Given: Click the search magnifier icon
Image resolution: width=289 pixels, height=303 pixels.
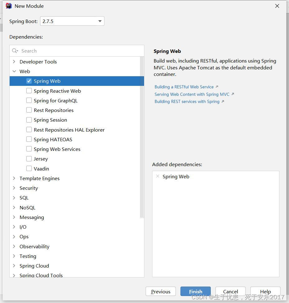Looking at the screenshot, I should (x=15, y=51).
